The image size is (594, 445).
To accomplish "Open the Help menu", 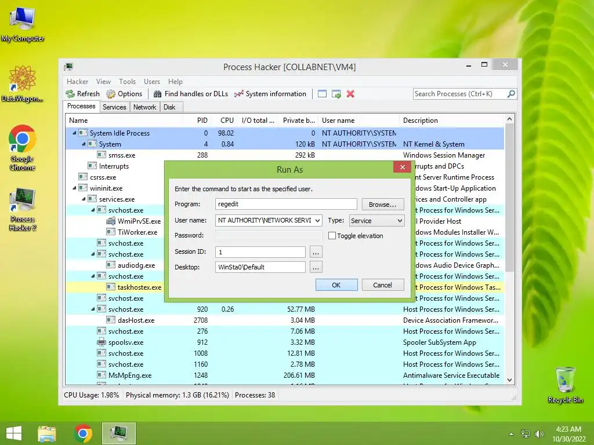I will pos(175,81).
